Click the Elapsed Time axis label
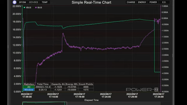This screenshot has height=105, width=187. click(92, 100)
